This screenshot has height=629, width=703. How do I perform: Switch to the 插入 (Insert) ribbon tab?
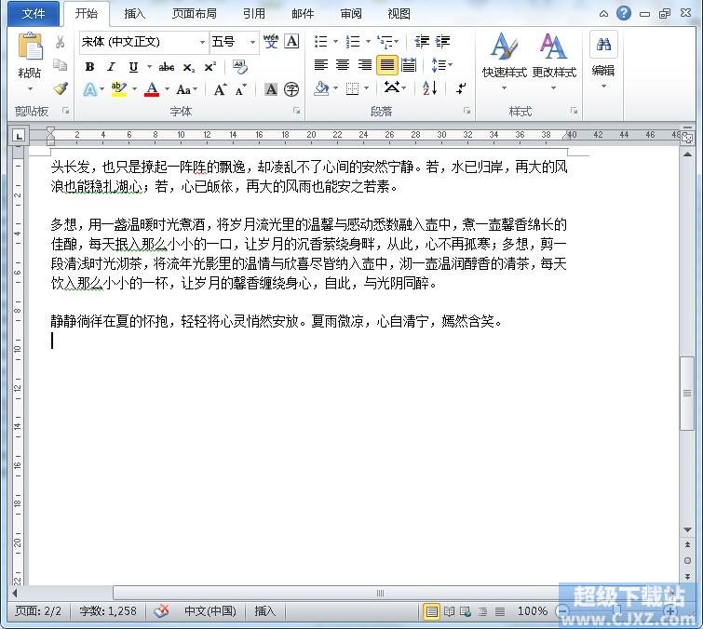point(135,14)
